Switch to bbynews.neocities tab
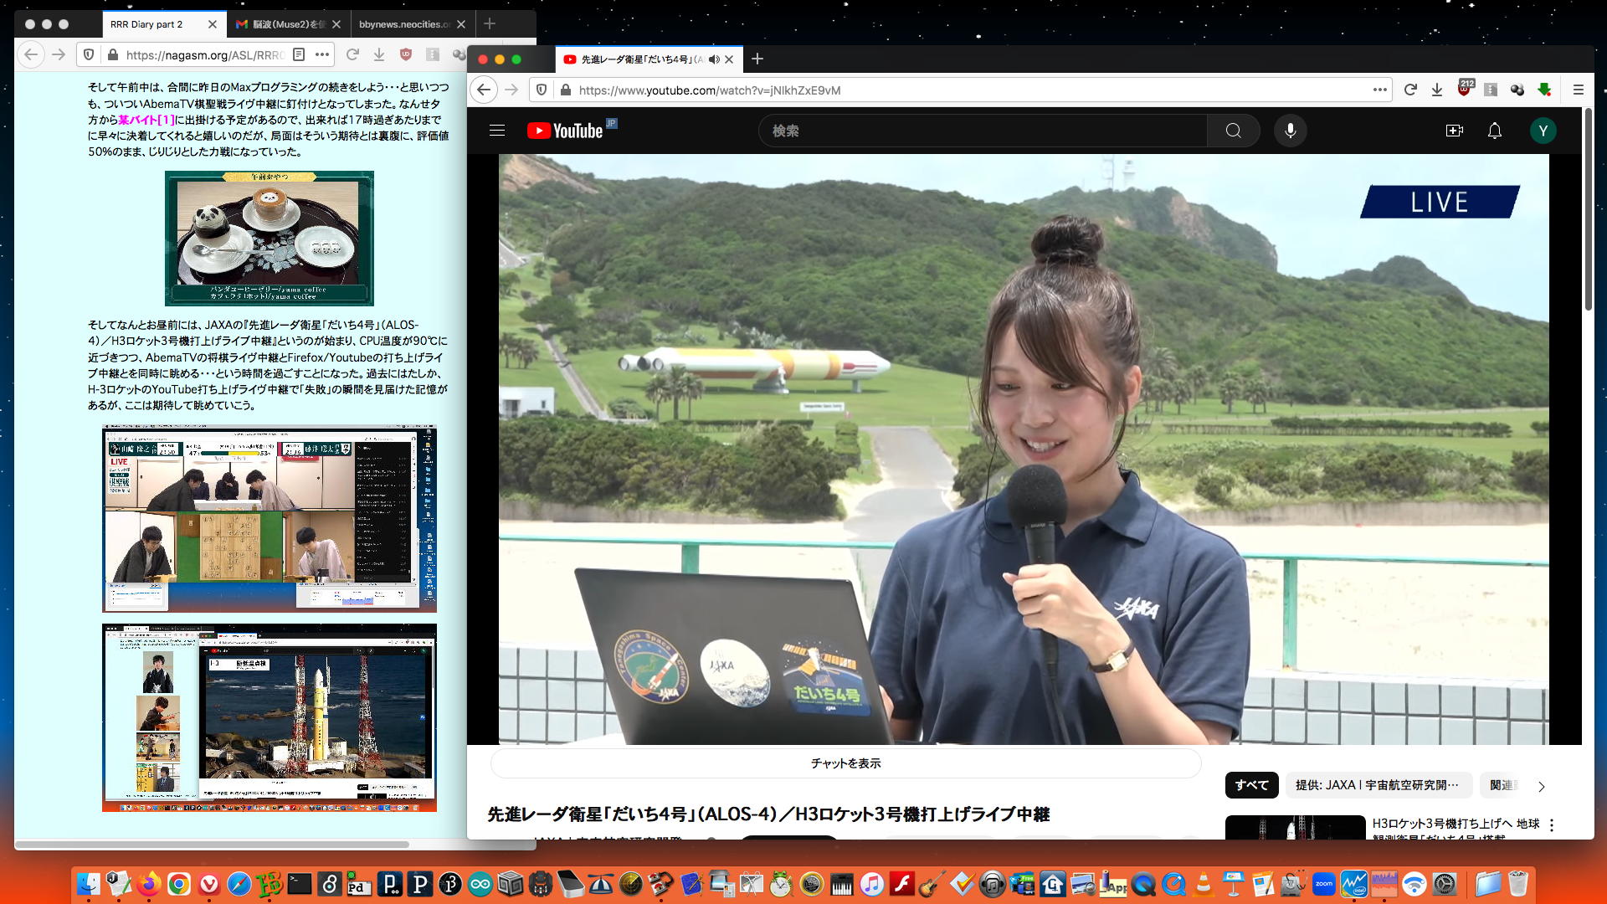The width and height of the screenshot is (1607, 904). tap(404, 24)
